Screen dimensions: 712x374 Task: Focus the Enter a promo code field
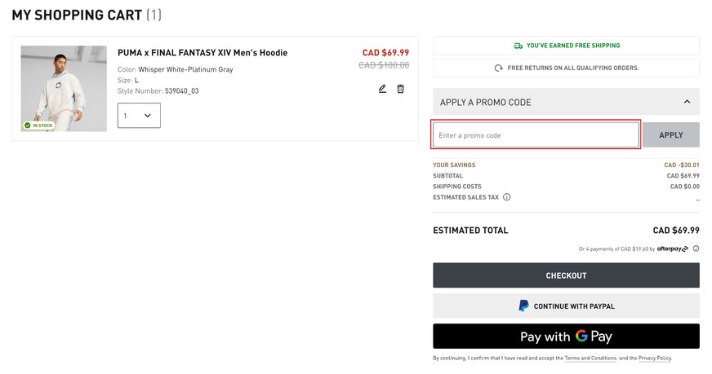coord(536,135)
